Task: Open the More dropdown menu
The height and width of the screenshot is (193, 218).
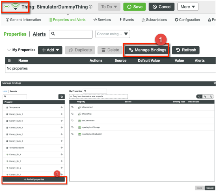Action: click(188, 7)
